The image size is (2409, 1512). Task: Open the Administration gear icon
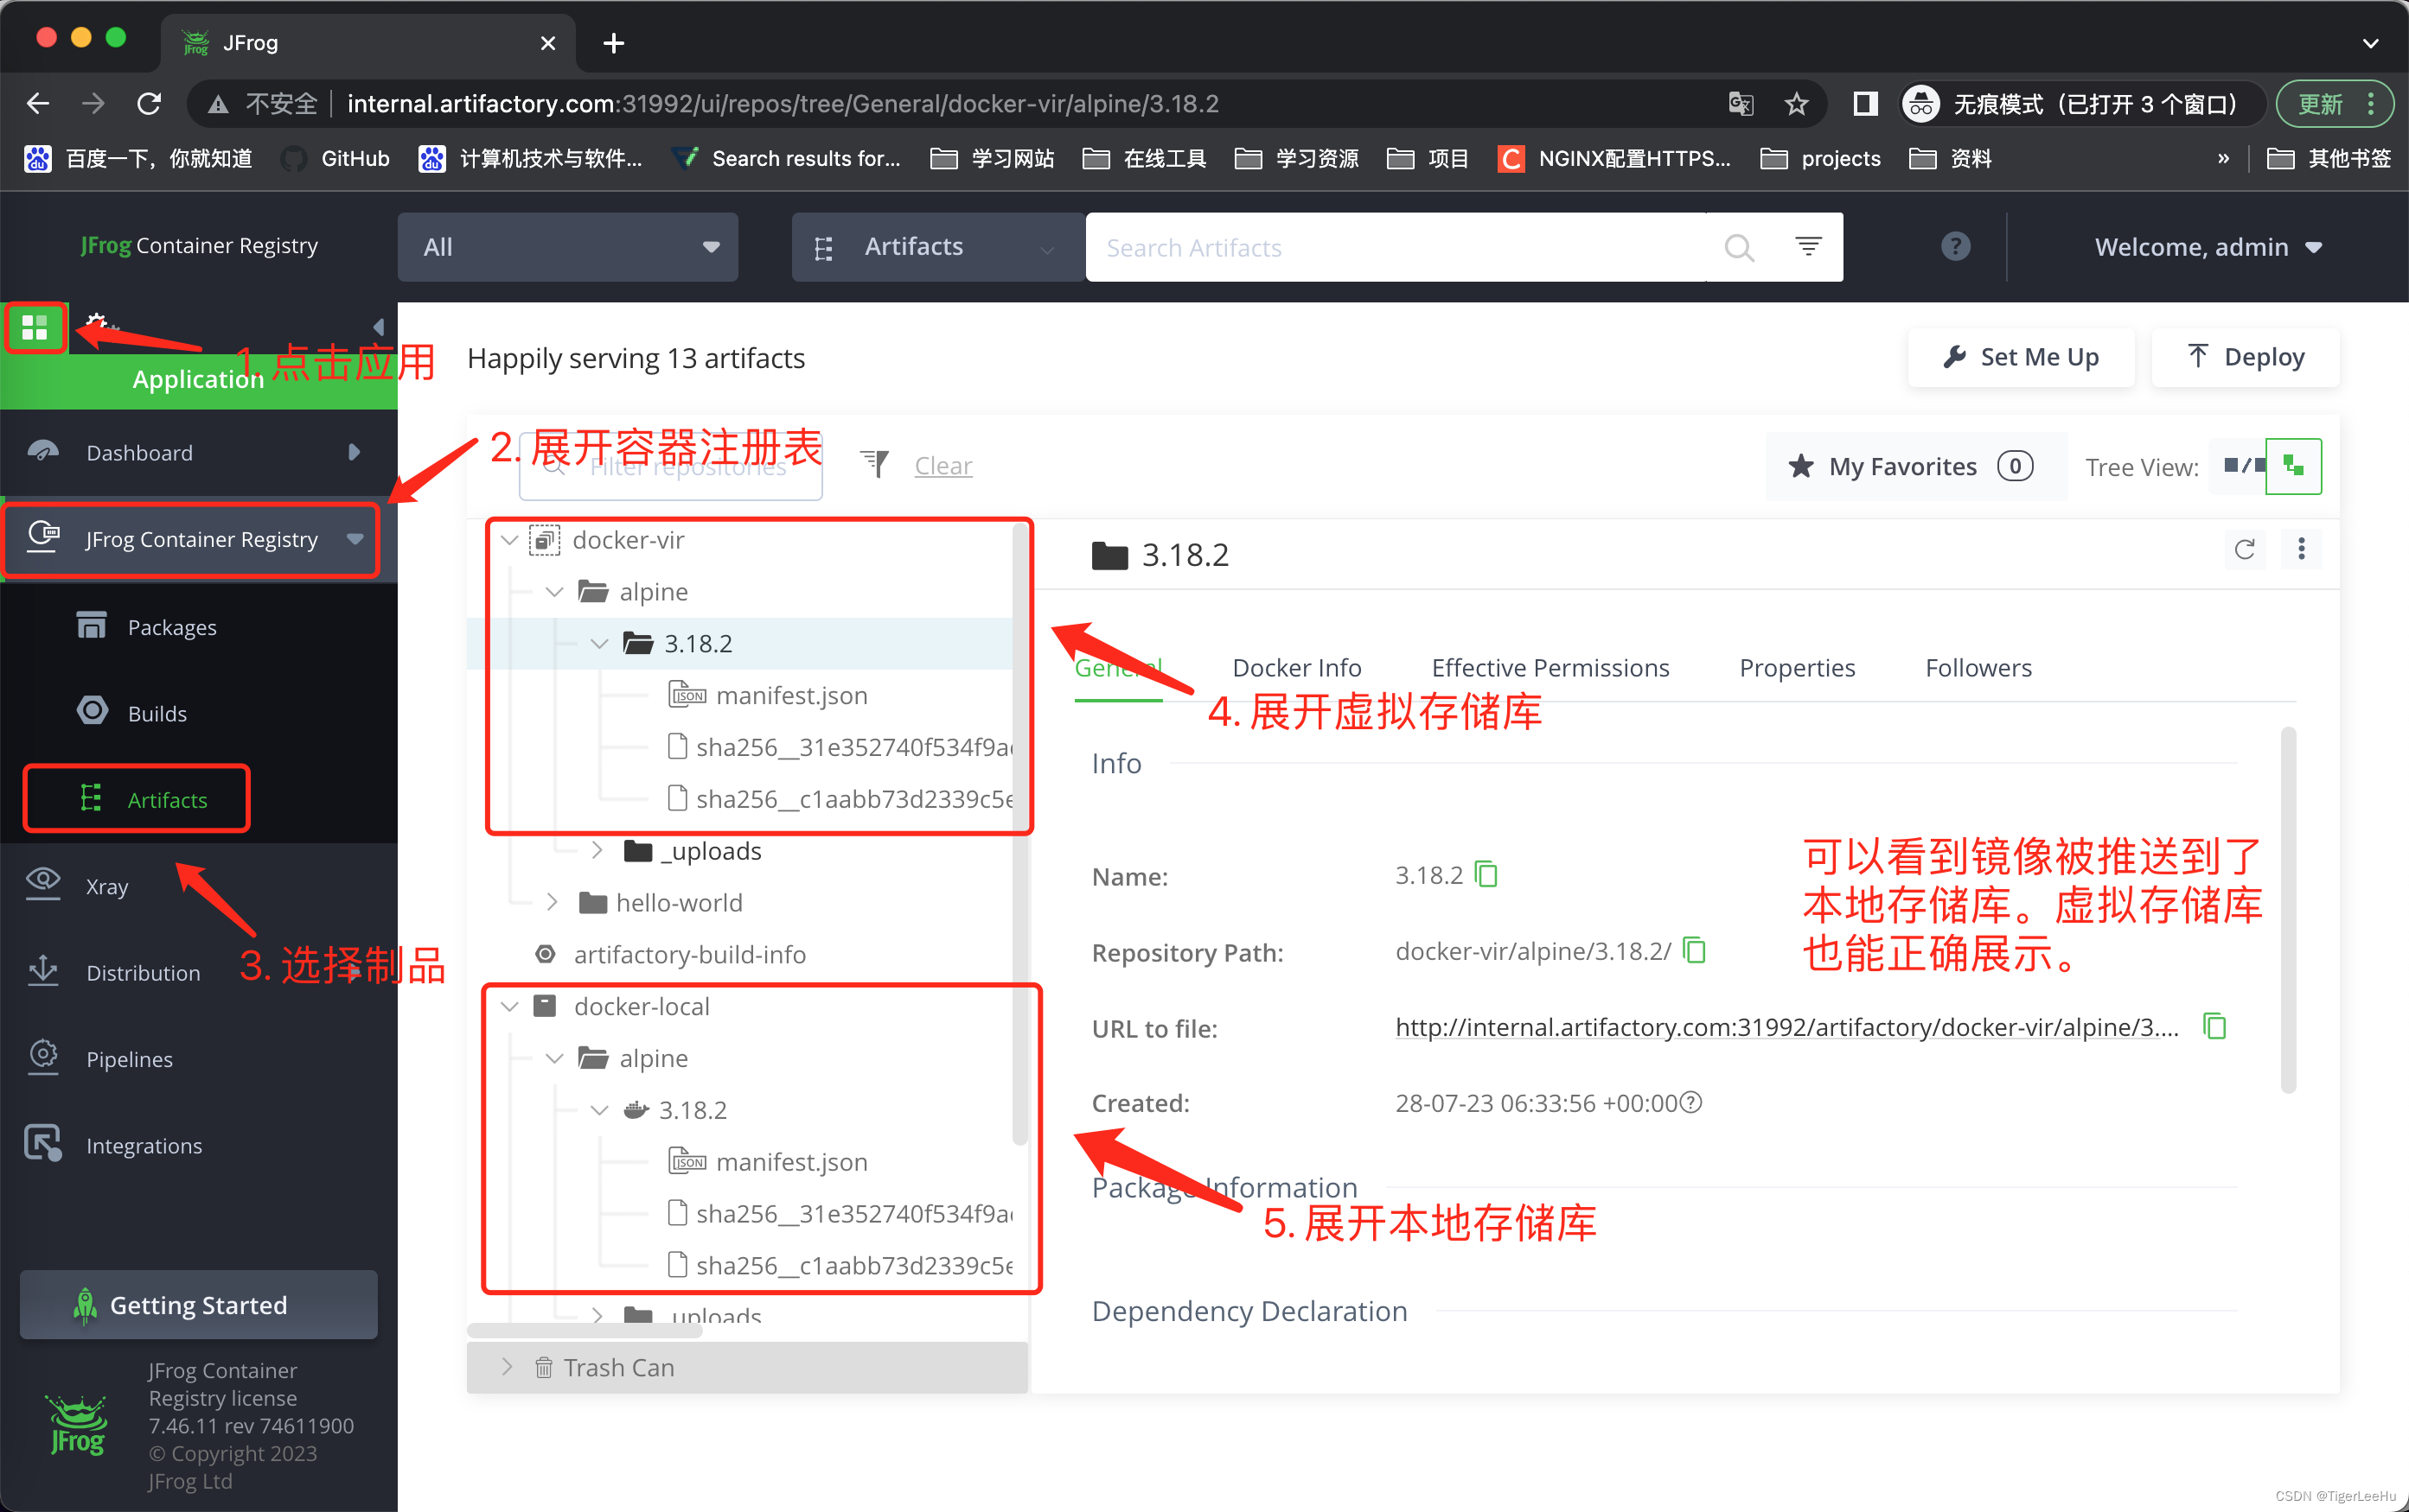[x=97, y=323]
